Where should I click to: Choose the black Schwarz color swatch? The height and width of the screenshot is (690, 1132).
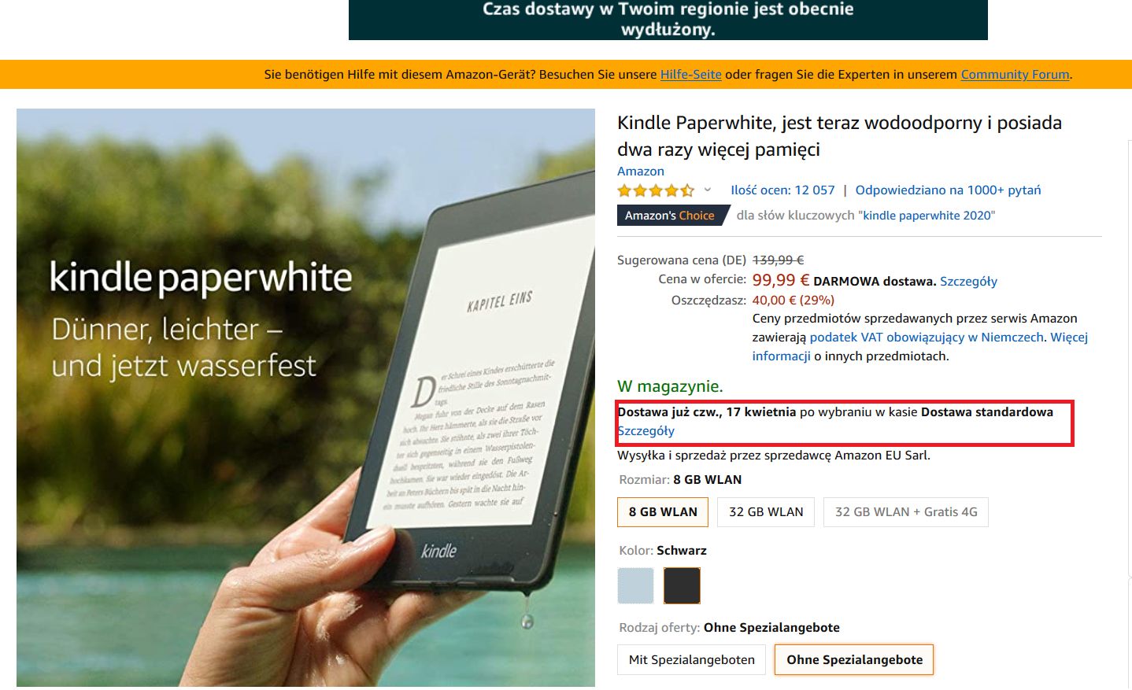pos(682,585)
